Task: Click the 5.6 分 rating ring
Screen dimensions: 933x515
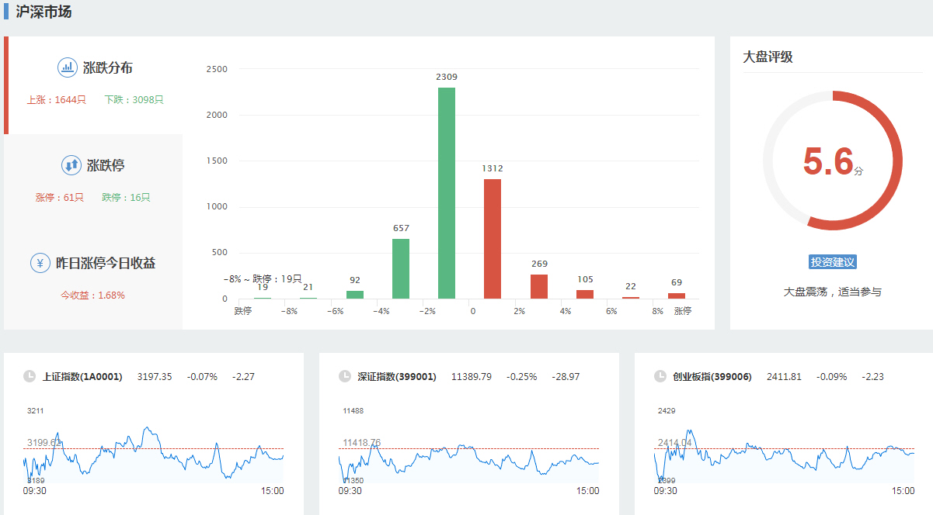Action: [832, 161]
